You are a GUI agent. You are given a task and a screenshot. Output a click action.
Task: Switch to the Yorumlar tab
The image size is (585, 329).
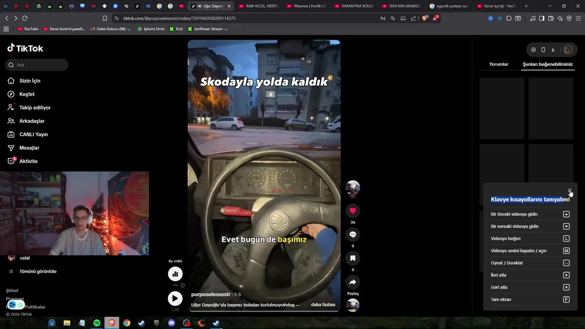pyautogui.click(x=499, y=64)
